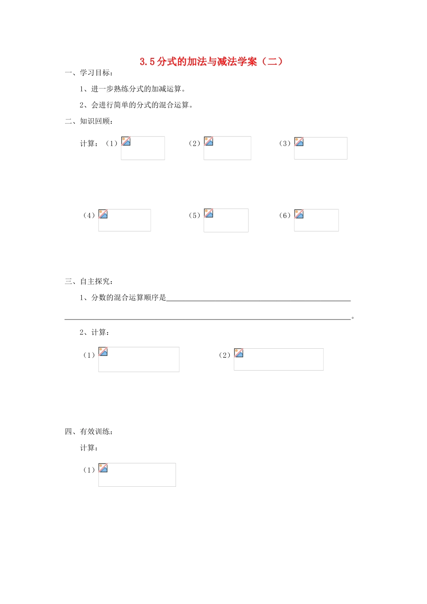Select the heading 二、知识回顾
This screenshot has height=604, width=427.
click(89, 121)
